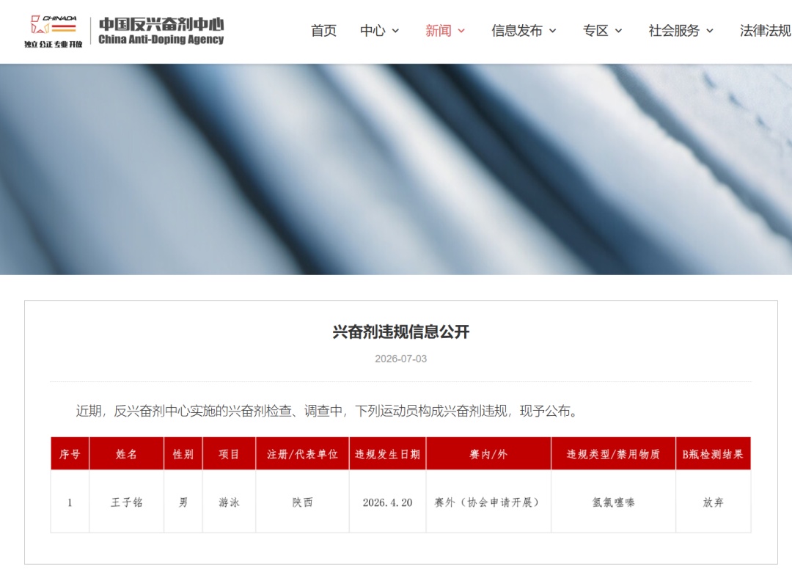This screenshot has height=578, width=792.
Task: Select the publish date 2026-07-03
Action: 400,359
